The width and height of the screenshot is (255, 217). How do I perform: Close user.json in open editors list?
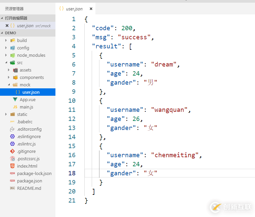click(x=7, y=26)
